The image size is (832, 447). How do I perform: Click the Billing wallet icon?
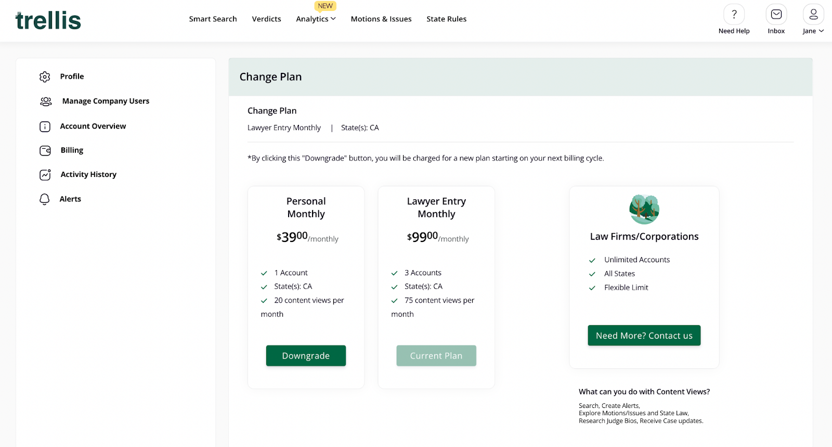tap(45, 150)
